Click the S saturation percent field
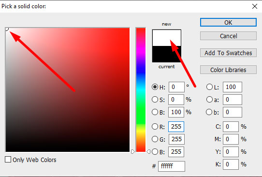262x177 pixels. [176, 100]
